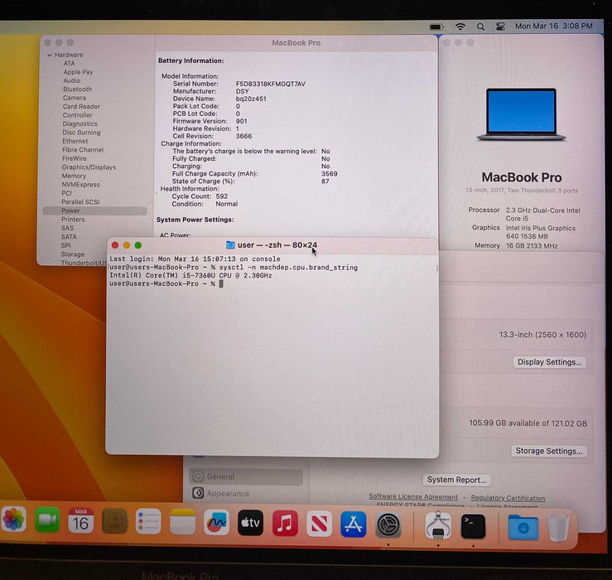Select Parallel SCSI in Hardware list
612x580 pixels.
(x=80, y=202)
